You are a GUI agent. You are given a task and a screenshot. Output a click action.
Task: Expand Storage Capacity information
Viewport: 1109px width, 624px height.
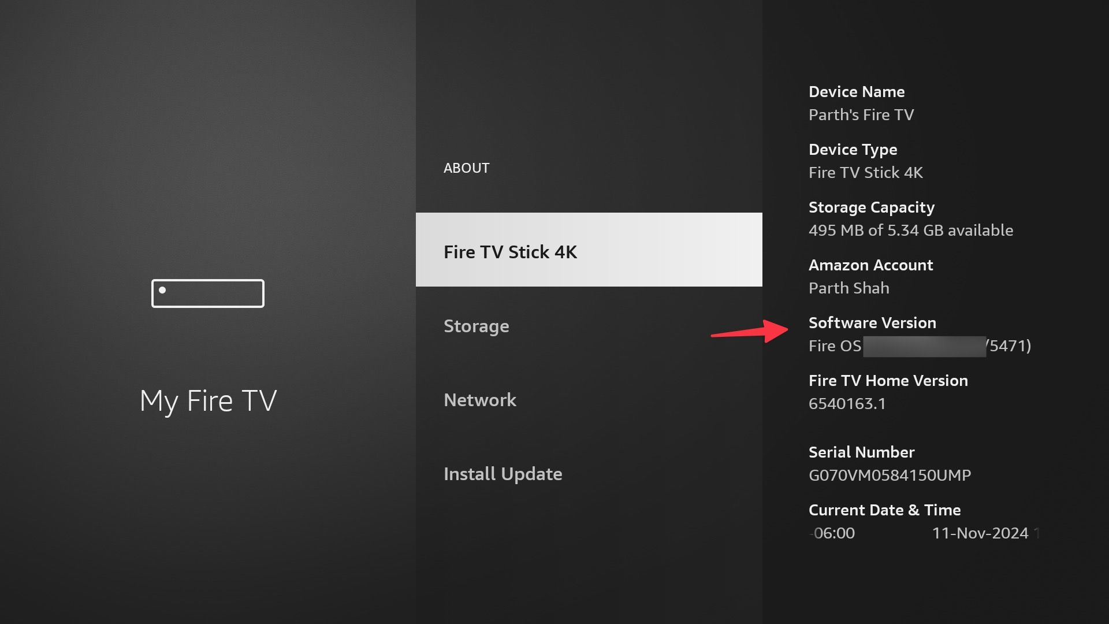(910, 218)
